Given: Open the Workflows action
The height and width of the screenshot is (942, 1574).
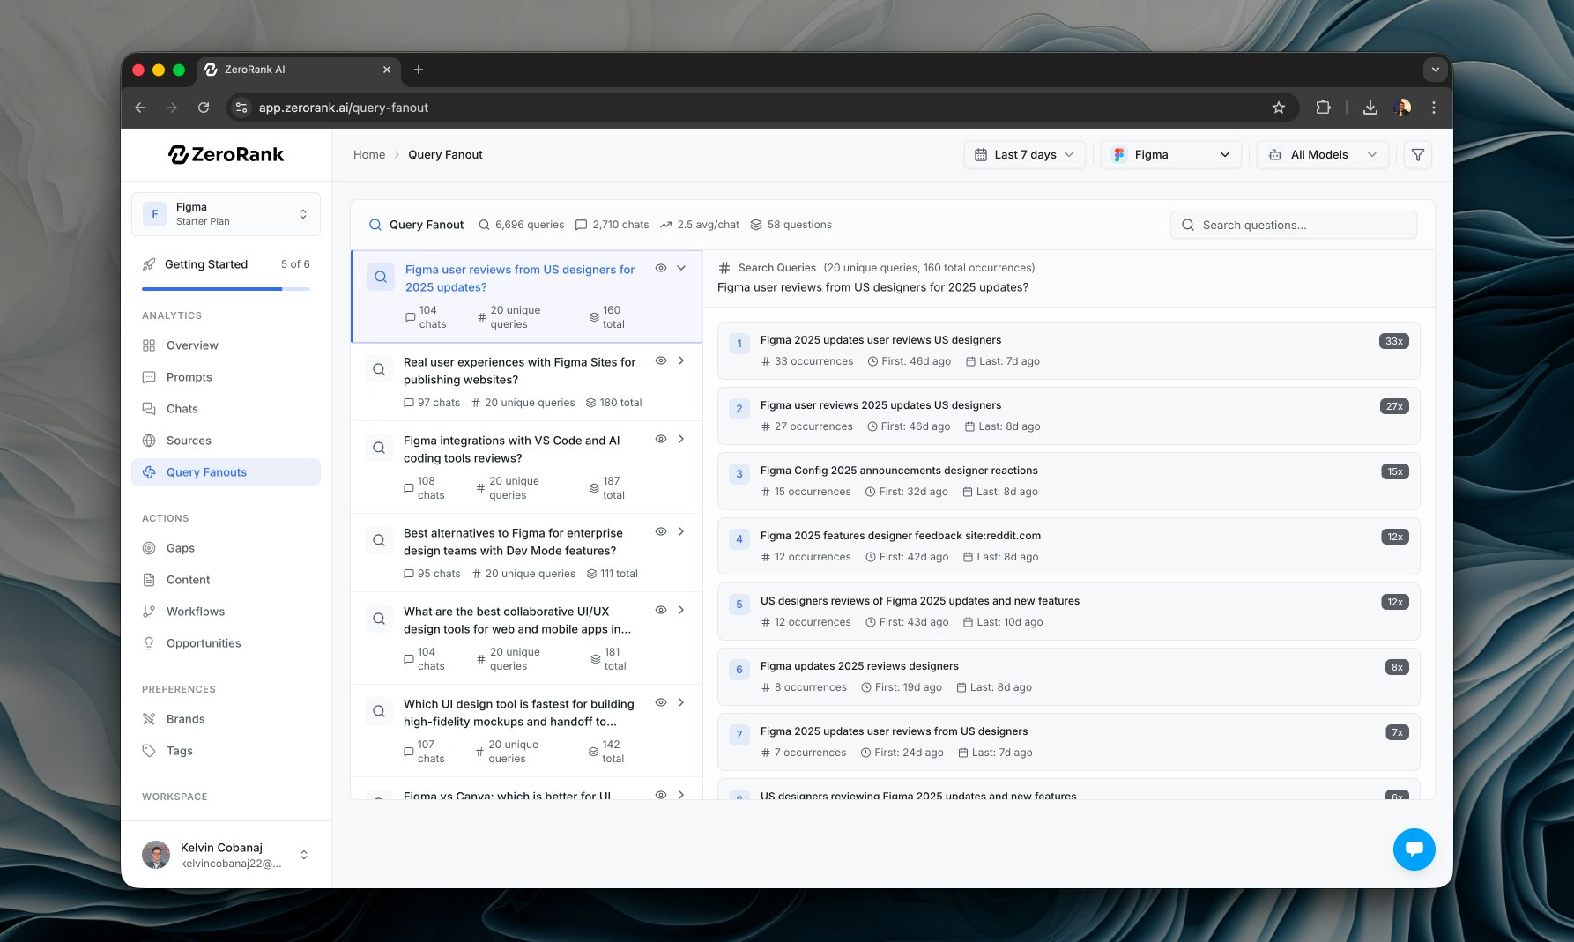Looking at the screenshot, I should 195,612.
